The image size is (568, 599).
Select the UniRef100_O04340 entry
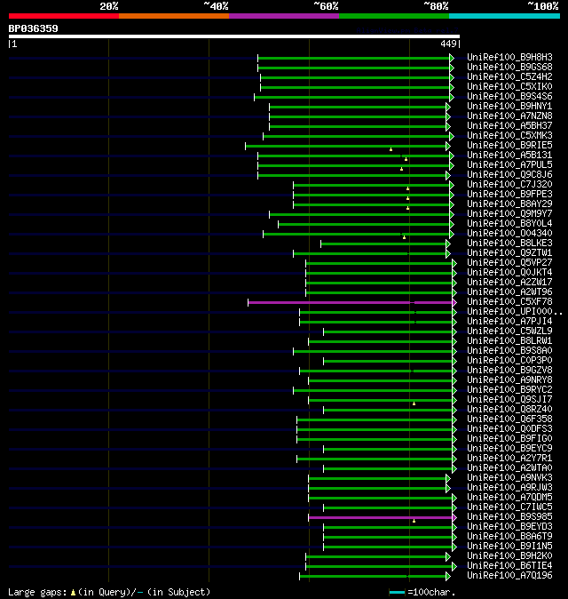pos(509,234)
